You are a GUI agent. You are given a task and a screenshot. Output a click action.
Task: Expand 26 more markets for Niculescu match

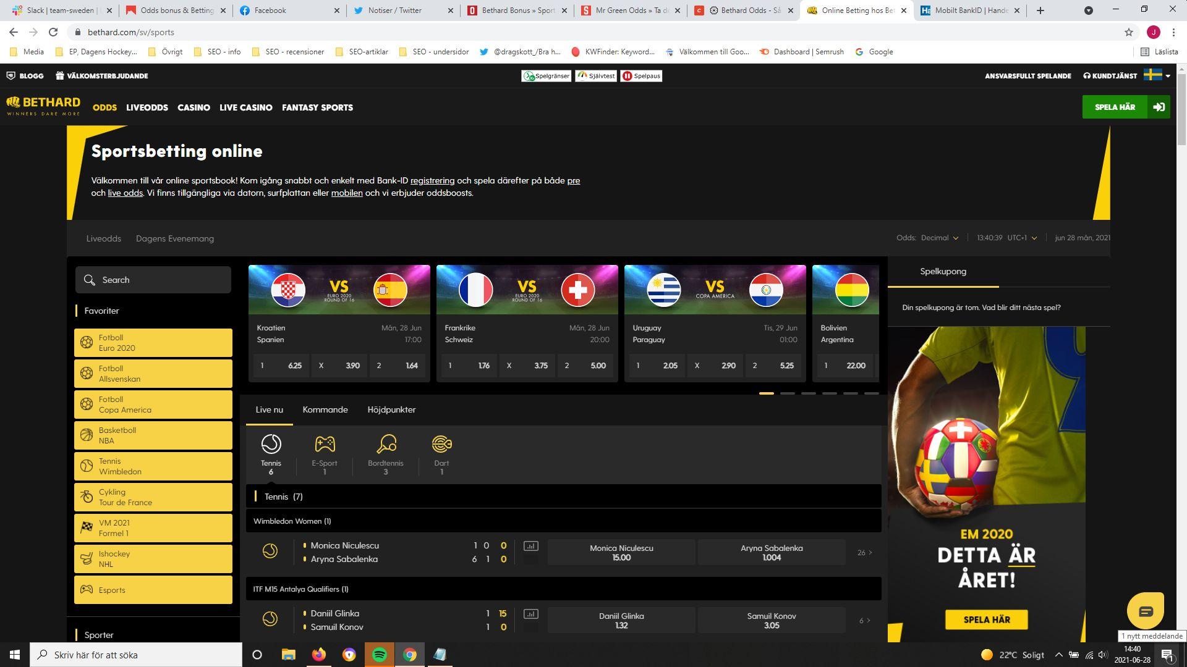(x=864, y=553)
